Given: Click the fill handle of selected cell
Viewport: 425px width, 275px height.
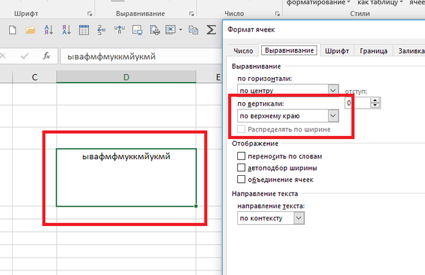Looking at the screenshot, I should (196, 206).
